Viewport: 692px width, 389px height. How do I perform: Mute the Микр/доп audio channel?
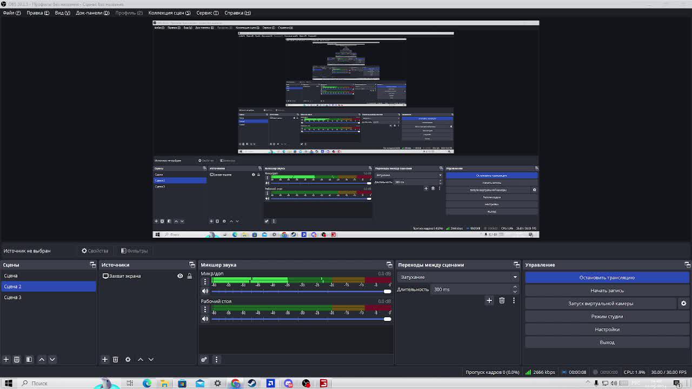tap(205, 291)
